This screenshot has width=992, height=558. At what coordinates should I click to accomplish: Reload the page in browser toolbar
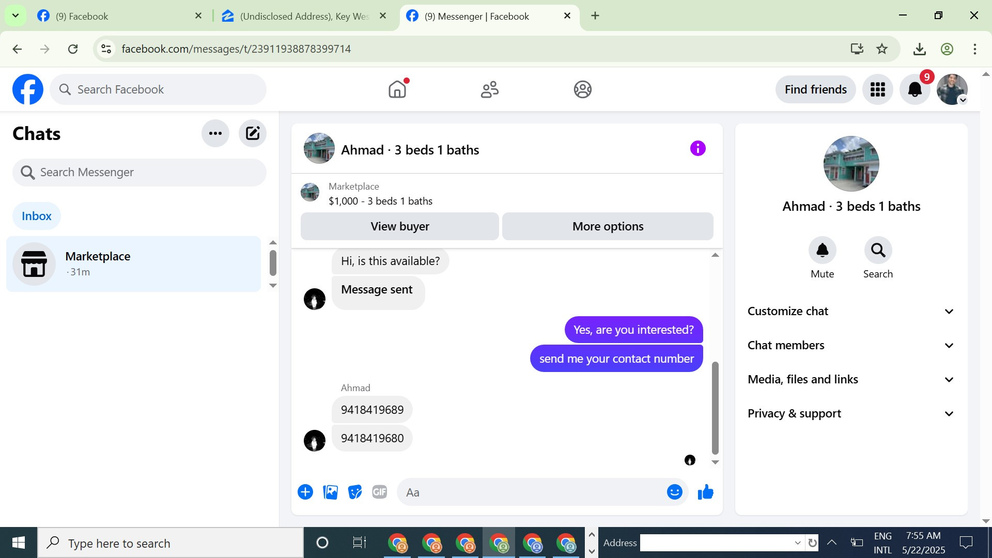[x=73, y=49]
